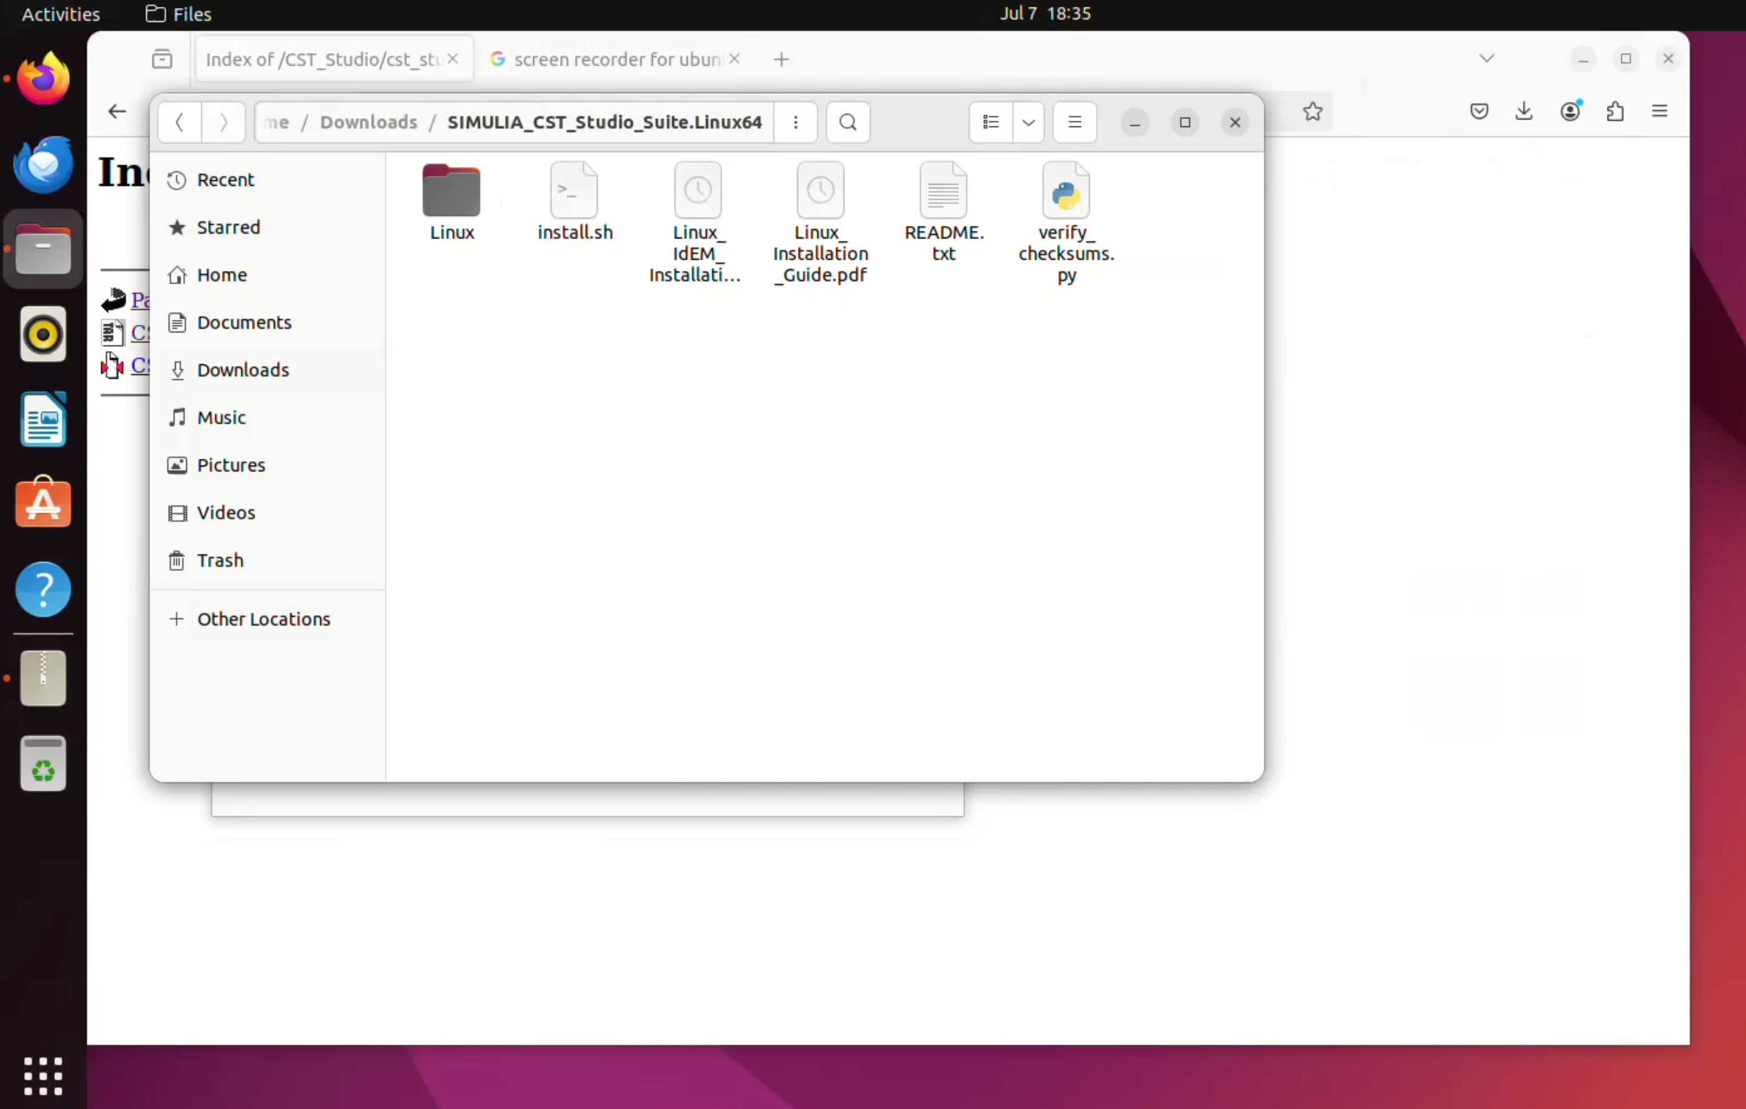Open the clock and calendar panel
Screen dimensions: 1746x1109
pyautogui.click(x=1045, y=14)
